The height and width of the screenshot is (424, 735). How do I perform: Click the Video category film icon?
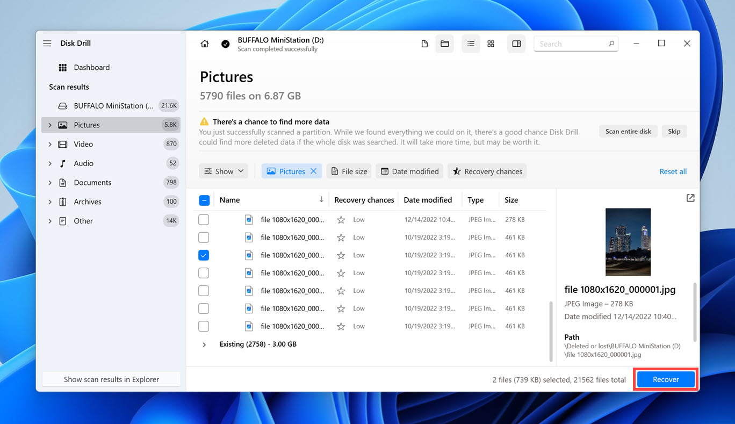(63, 144)
